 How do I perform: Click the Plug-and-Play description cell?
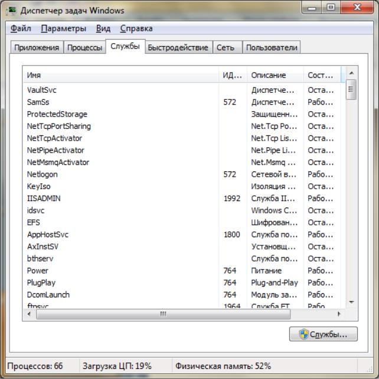click(x=275, y=283)
